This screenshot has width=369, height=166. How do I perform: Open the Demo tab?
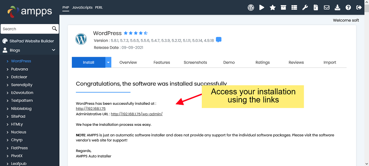[x=229, y=62]
